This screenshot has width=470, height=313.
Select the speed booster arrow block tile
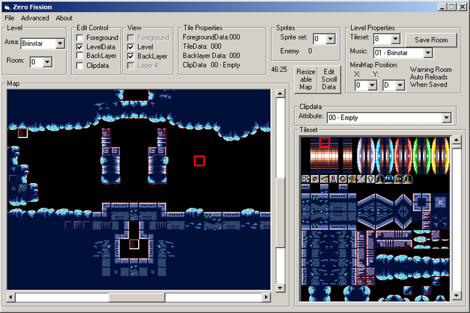click(324, 179)
